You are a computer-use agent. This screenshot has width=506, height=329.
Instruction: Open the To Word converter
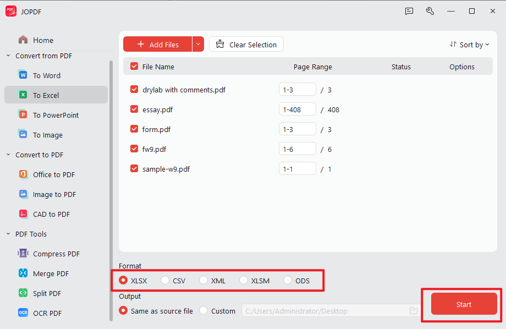coord(56,75)
